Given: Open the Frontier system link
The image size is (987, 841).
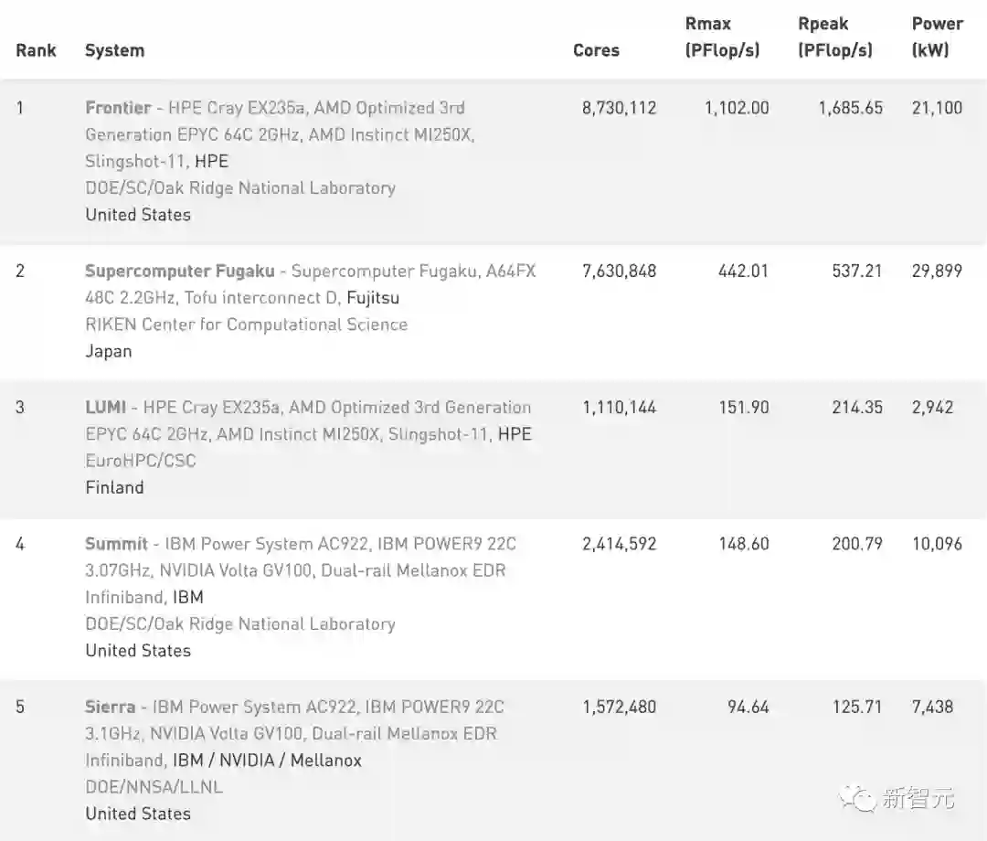Looking at the screenshot, I should pos(118,108).
